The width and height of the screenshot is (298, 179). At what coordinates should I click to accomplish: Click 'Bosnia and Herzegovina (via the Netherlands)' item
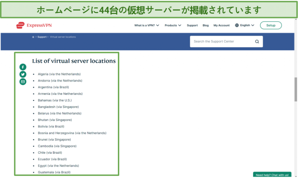(72, 133)
